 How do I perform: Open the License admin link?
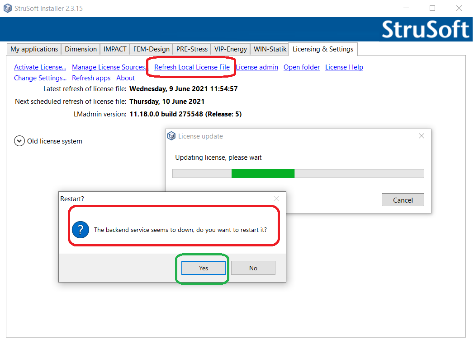click(x=257, y=67)
